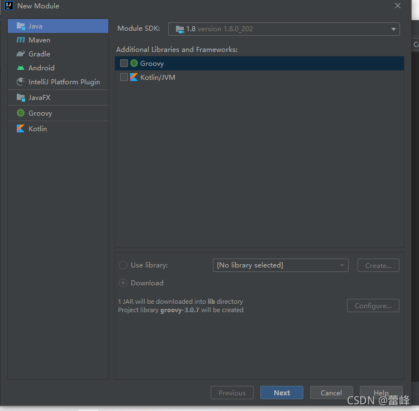This screenshot has height=411, width=419.
Task: Click the Groovy icon in frameworks list
Action: coord(134,63)
